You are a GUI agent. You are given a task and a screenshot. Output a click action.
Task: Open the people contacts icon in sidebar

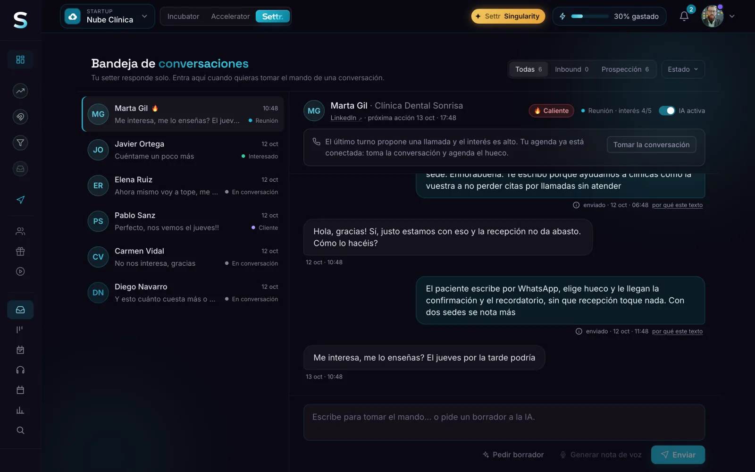click(20, 231)
